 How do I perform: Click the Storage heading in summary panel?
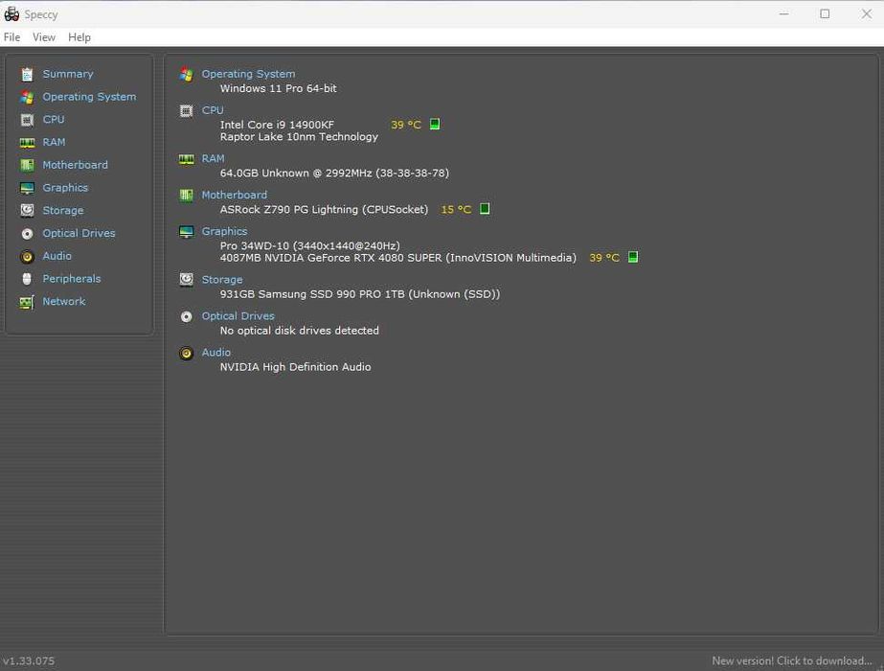click(222, 279)
